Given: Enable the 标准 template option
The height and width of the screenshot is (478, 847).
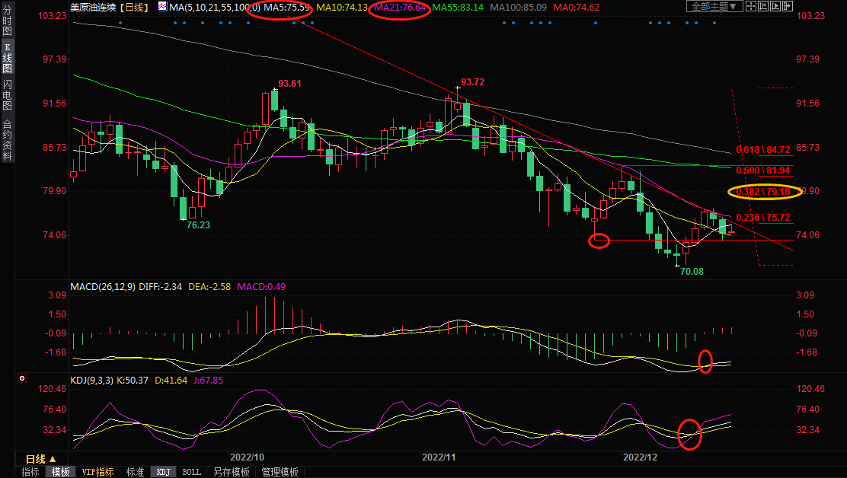Looking at the screenshot, I should (135, 472).
